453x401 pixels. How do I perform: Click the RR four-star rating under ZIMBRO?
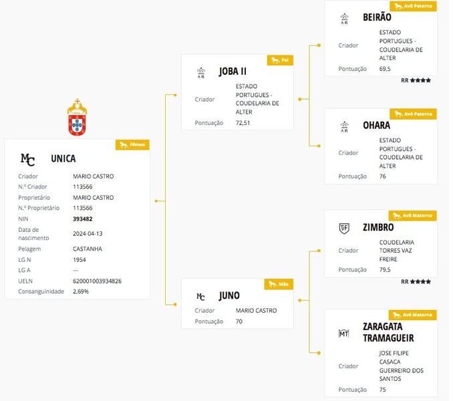(416, 282)
